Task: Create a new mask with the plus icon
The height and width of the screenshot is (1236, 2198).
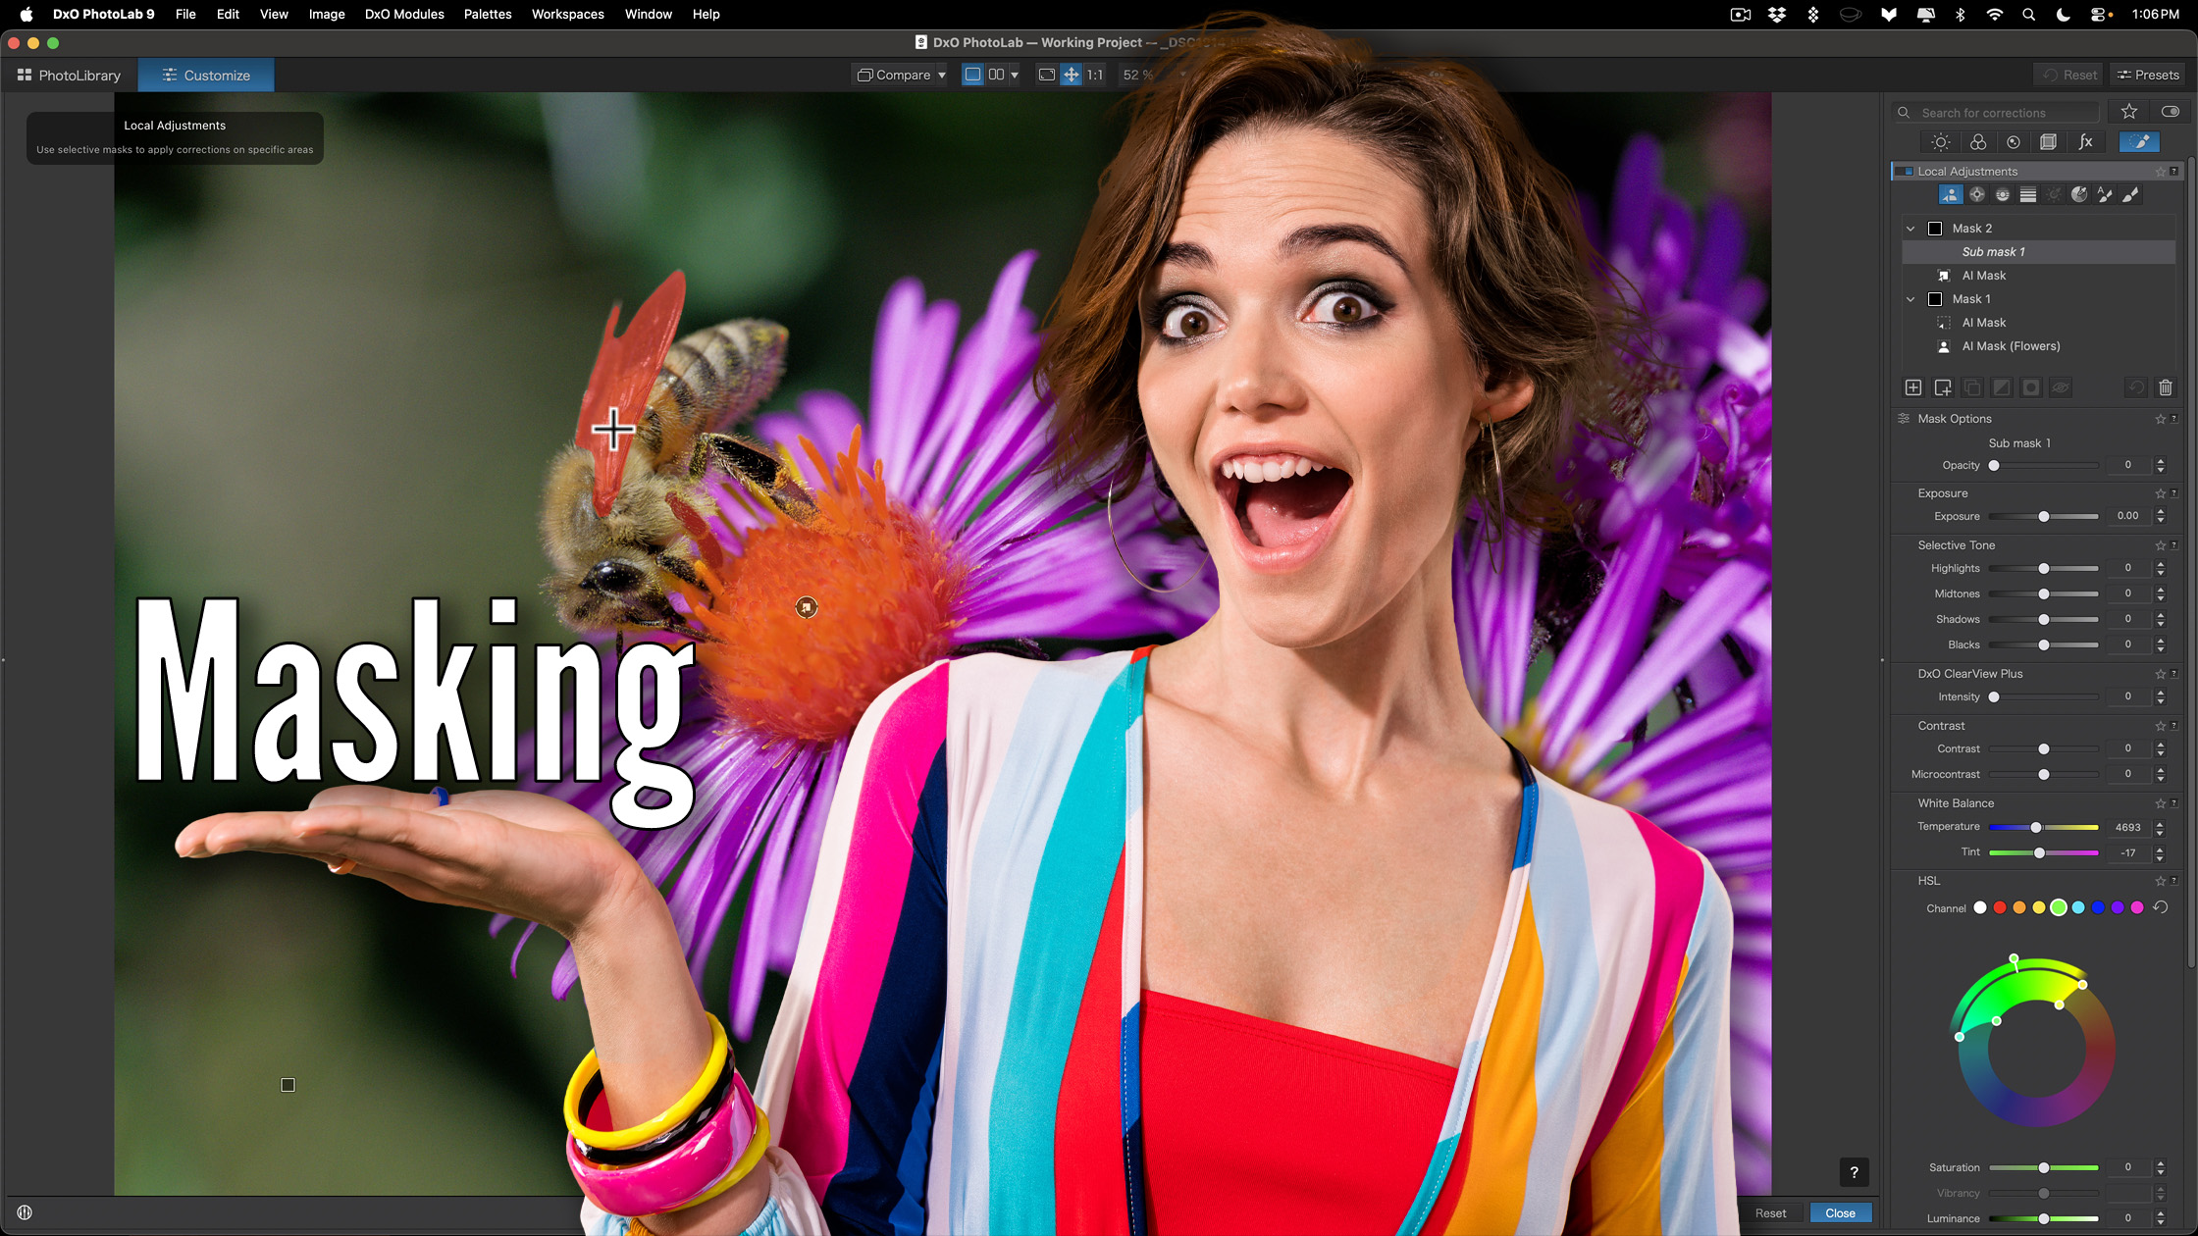Action: click(1913, 387)
